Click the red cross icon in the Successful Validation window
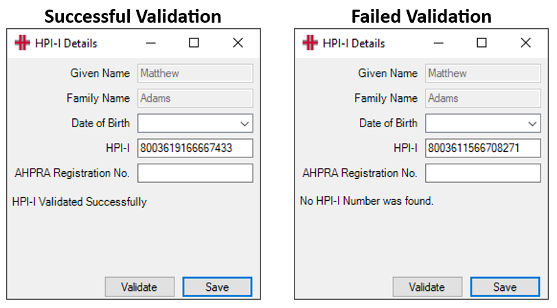This screenshot has width=557, height=308. click(x=22, y=43)
